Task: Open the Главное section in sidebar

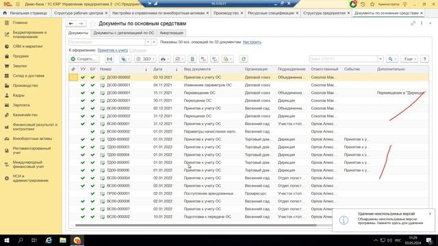Action: click(x=20, y=23)
